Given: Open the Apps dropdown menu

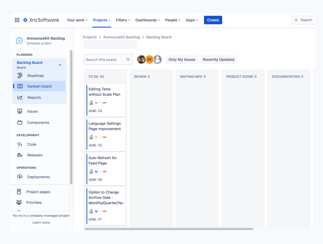Looking at the screenshot, I should (x=192, y=20).
